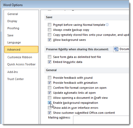Check Always create backup copy
Viewport: 133px width, 128px height.
pyautogui.click(x=49, y=30)
